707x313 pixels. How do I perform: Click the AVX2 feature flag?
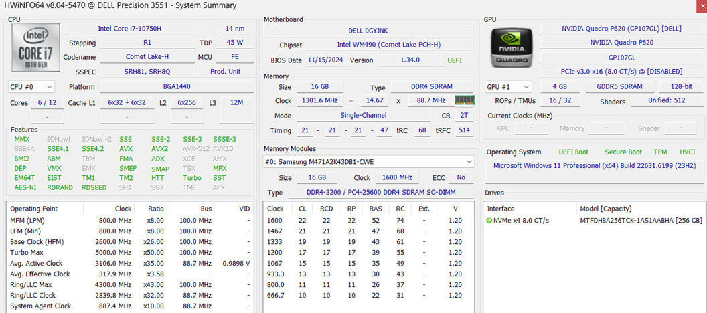(159, 148)
